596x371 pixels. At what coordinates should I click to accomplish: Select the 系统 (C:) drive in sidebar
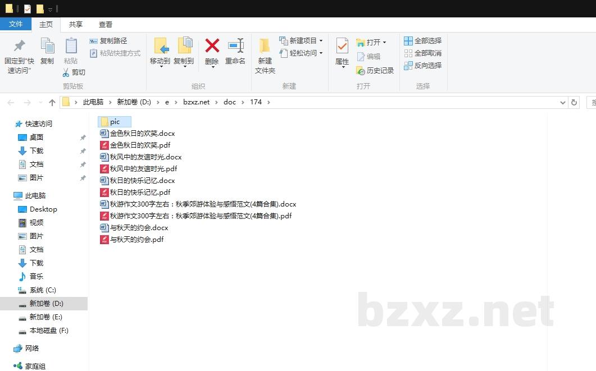click(x=43, y=290)
